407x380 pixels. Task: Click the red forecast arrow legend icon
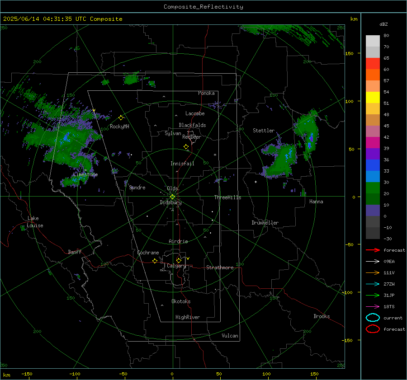pyautogui.click(x=373, y=250)
